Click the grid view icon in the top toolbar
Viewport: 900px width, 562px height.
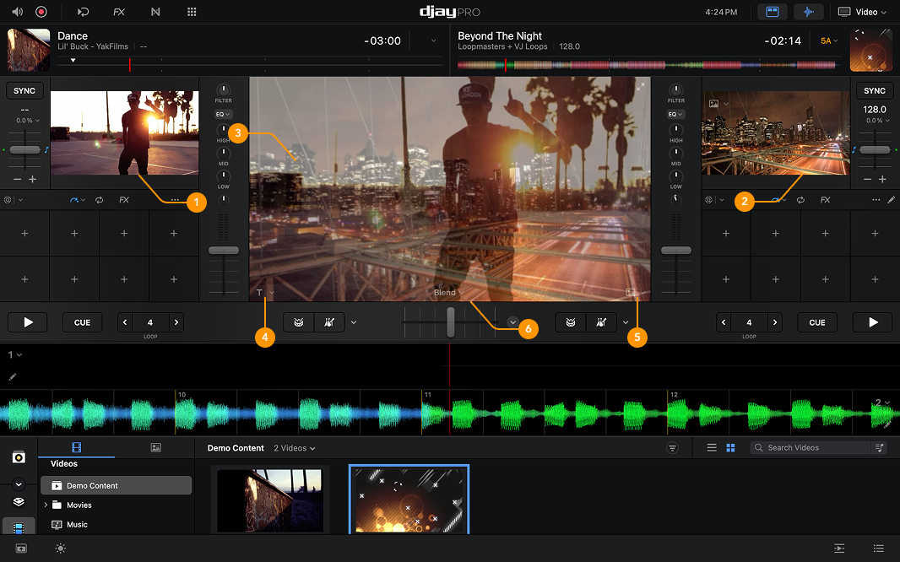[x=192, y=12]
